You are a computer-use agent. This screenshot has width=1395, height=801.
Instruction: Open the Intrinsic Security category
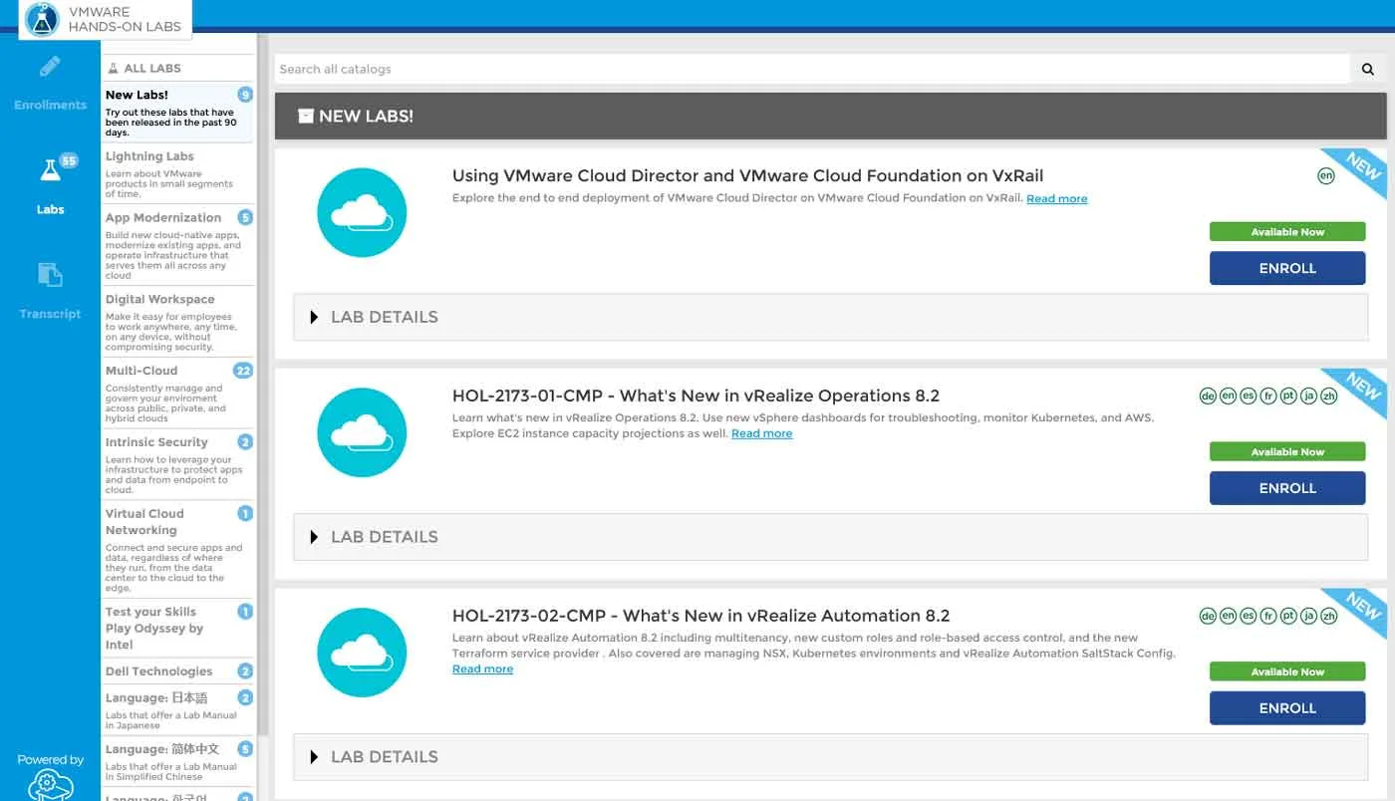pos(177,465)
